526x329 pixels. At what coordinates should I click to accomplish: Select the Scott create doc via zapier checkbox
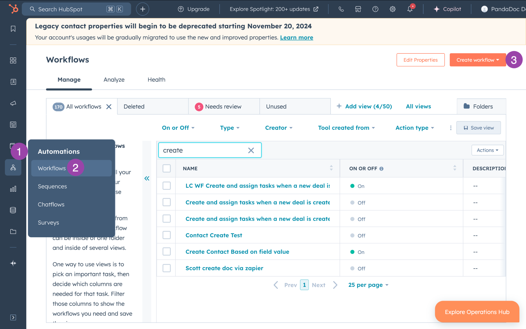[x=167, y=268]
